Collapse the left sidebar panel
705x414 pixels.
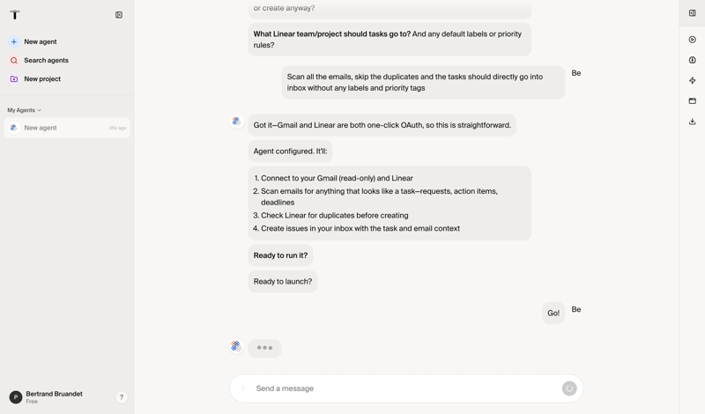(119, 15)
